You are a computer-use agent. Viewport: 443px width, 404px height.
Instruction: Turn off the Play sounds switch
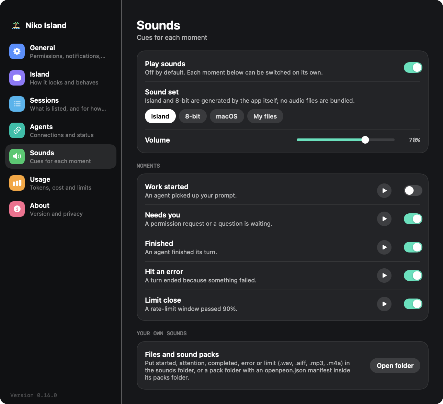413,68
